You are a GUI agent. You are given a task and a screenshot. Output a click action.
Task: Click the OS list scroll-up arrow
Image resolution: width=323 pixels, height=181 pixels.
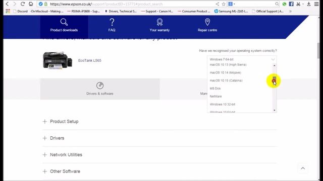tap(275, 65)
